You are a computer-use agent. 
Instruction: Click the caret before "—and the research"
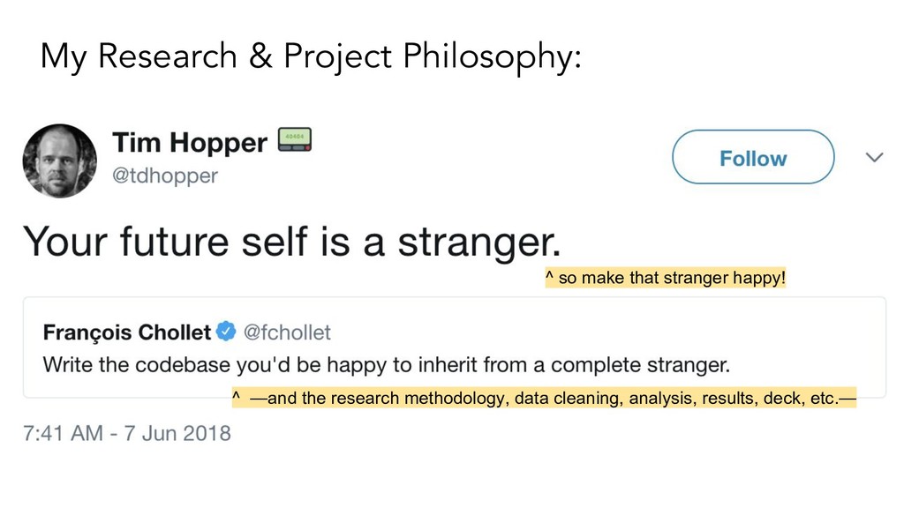pos(236,398)
